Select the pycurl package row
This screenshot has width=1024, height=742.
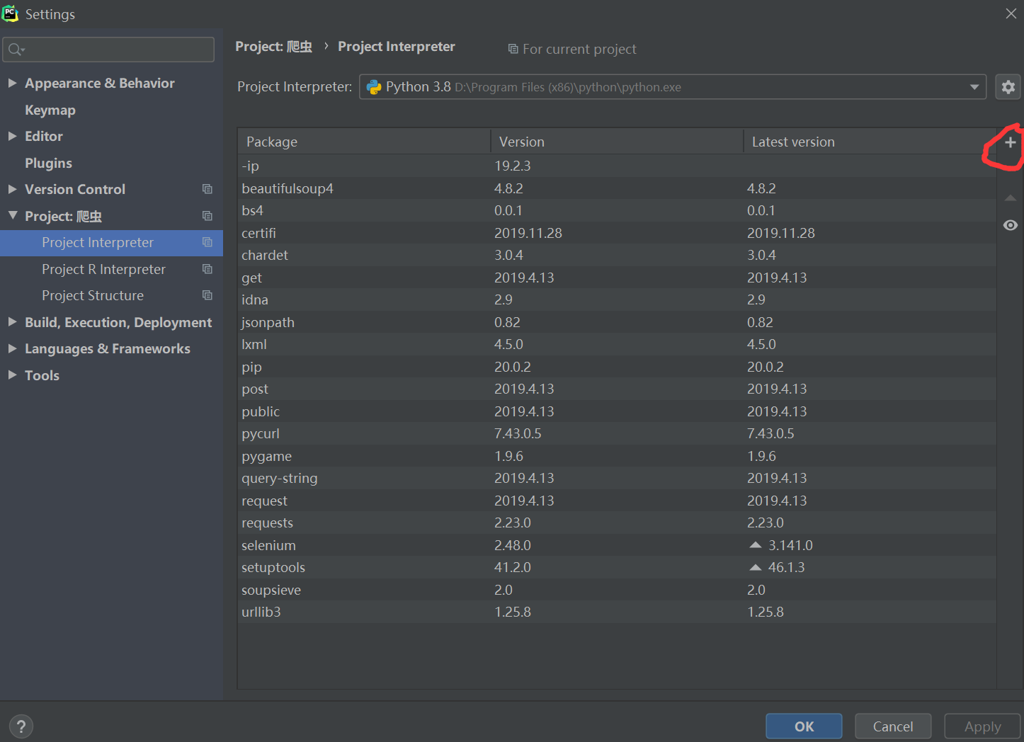(617, 433)
